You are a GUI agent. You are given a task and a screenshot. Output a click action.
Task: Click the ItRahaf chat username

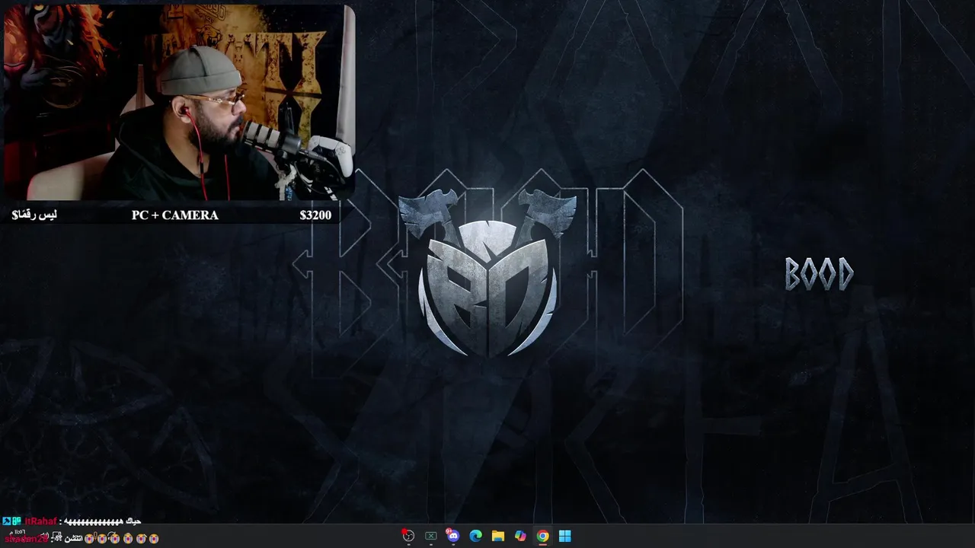pyautogui.click(x=40, y=521)
